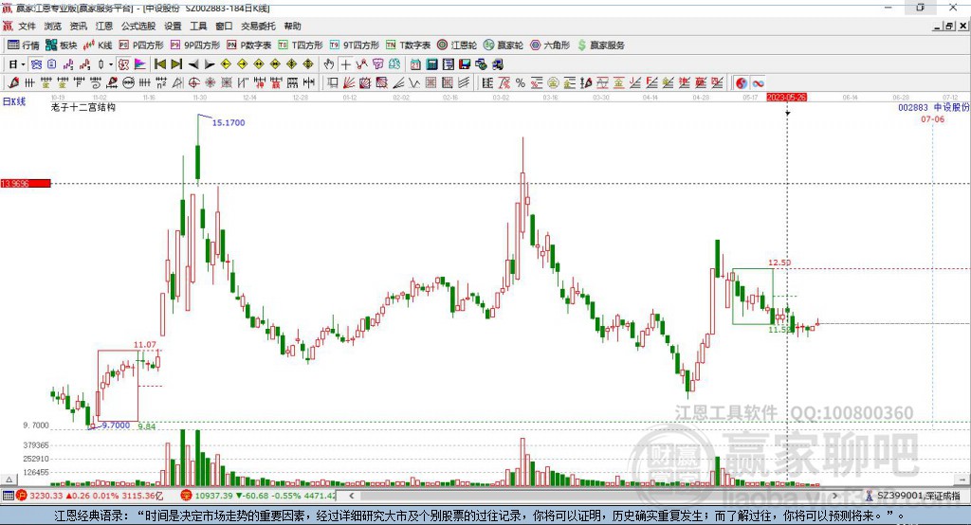The width and height of the screenshot is (971, 525).
Task: Open the 帮助 menu
Action: click(x=292, y=26)
